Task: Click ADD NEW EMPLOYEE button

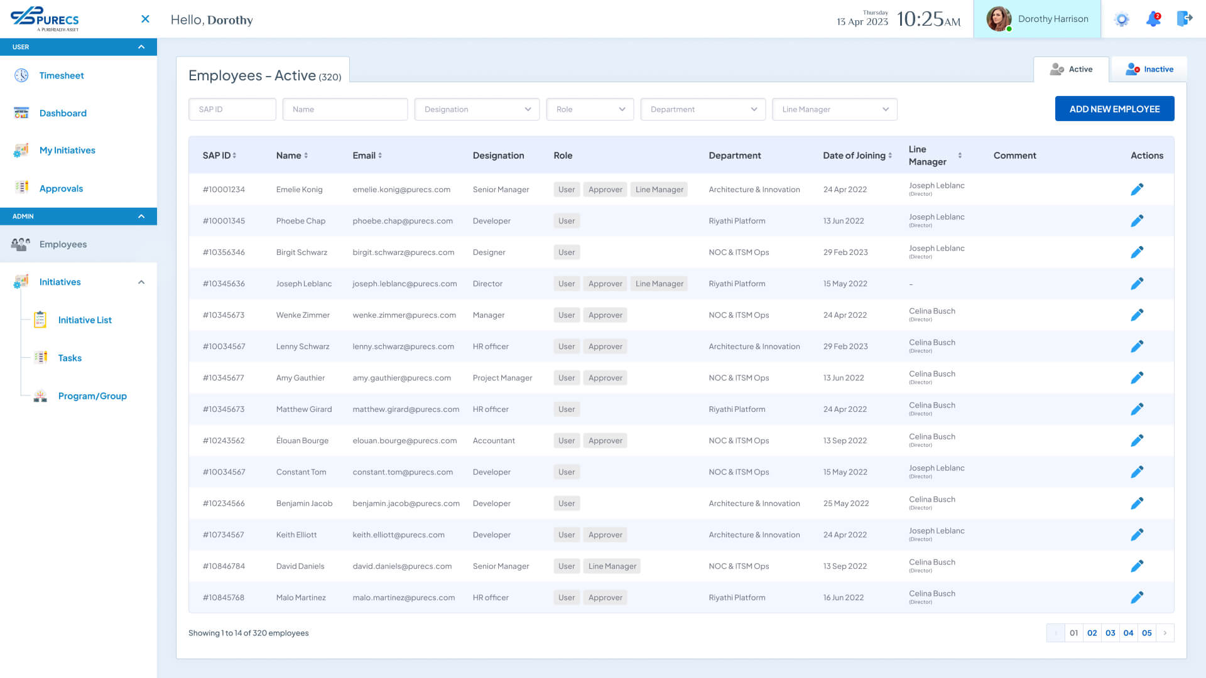Action: 1114,109
